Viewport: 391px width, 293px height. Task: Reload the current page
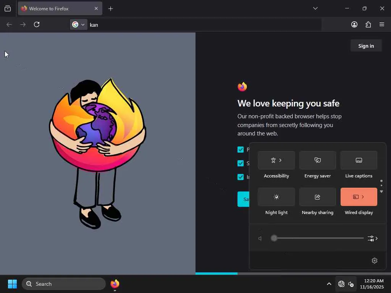coord(37,24)
